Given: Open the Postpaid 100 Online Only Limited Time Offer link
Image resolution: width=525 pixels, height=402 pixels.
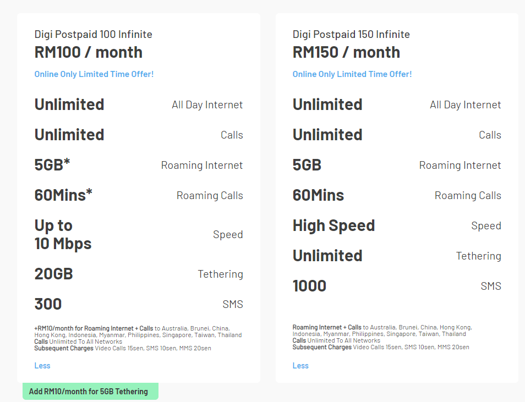Looking at the screenshot, I should (x=94, y=74).
